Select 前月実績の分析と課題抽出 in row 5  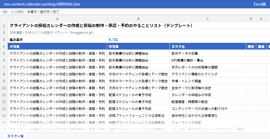tap(138, 53)
